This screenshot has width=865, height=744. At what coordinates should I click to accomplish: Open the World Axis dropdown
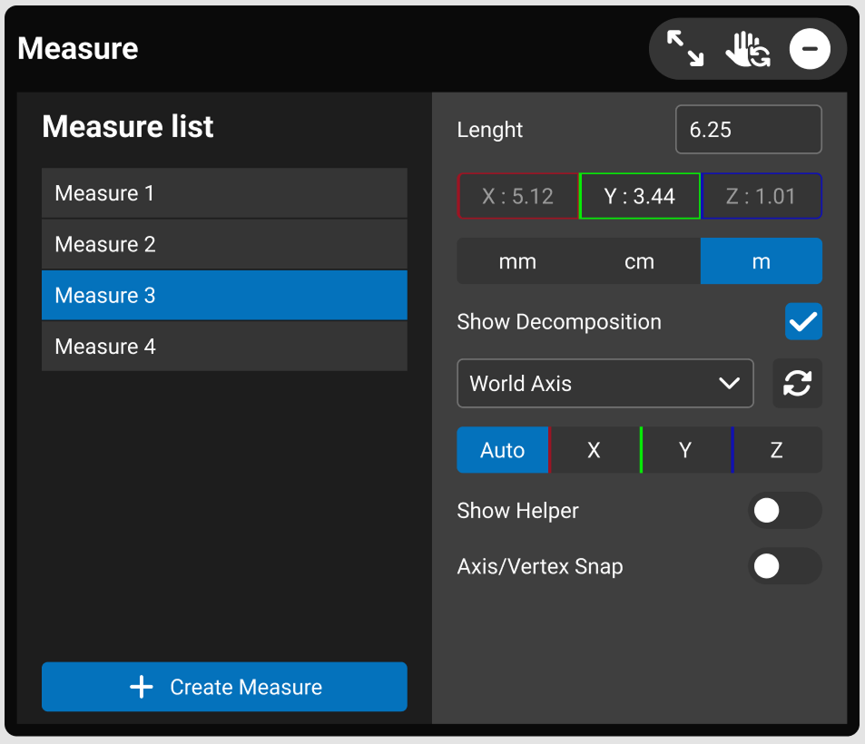point(605,384)
